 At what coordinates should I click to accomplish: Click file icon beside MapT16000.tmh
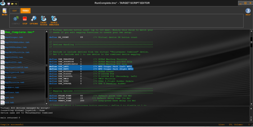3,62
